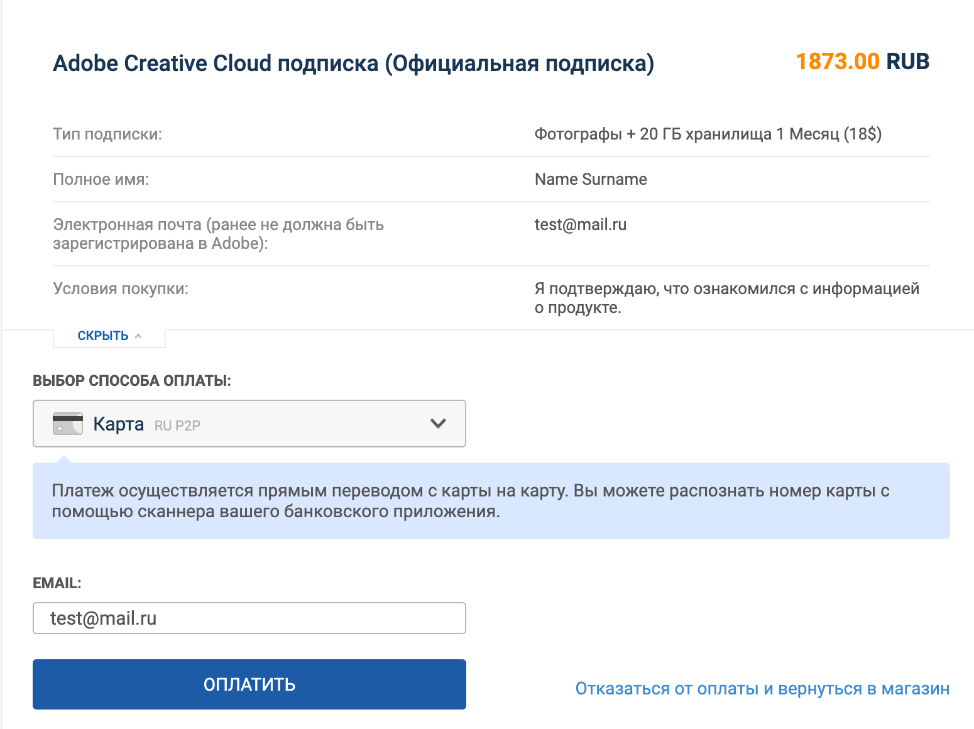The width and height of the screenshot is (974, 729).
Task: Click the small arrow next to СКРЫТЬ
Action: 138,337
